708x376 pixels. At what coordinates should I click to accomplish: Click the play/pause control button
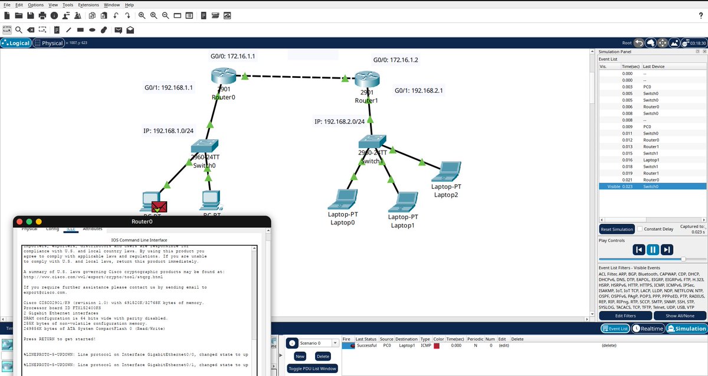653,250
